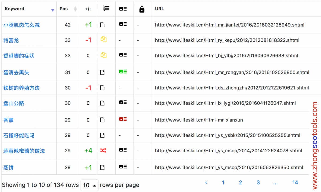Click the +/- column header
321x192 pixels.
click(88, 9)
